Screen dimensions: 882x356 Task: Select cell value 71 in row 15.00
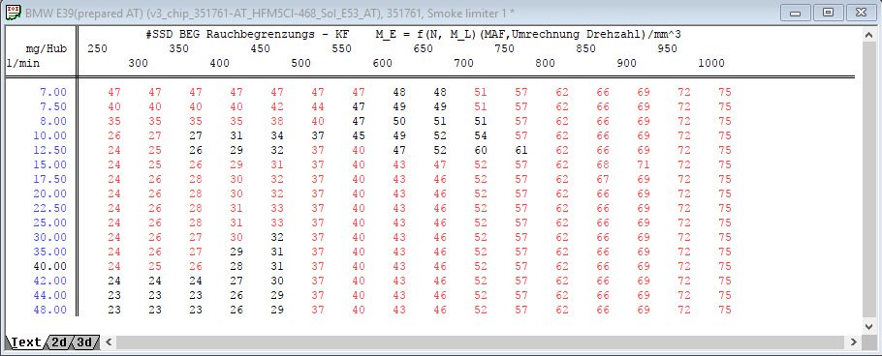(x=644, y=165)
